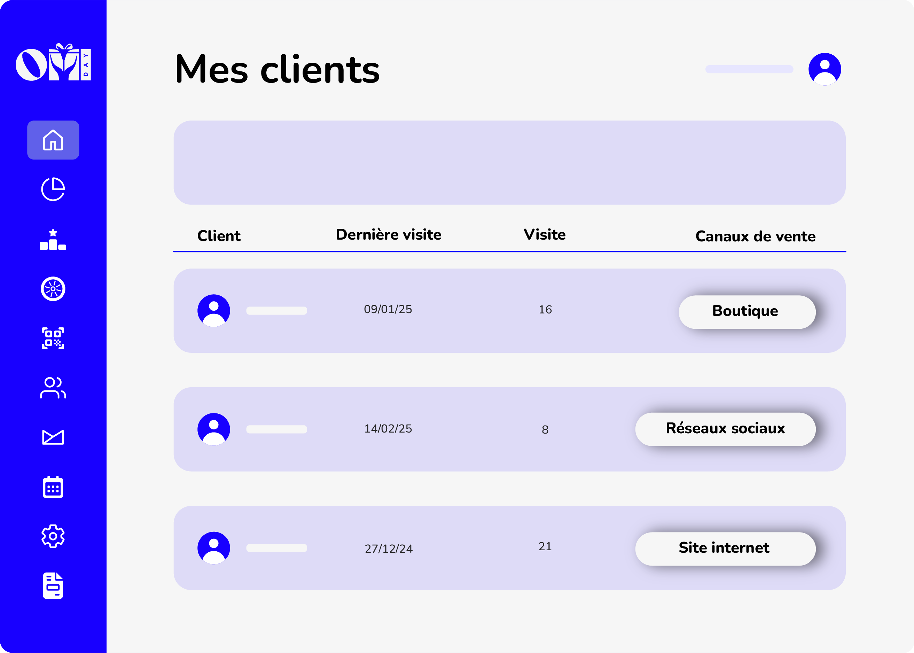Open the user profile avatar top right

[825, 69]
